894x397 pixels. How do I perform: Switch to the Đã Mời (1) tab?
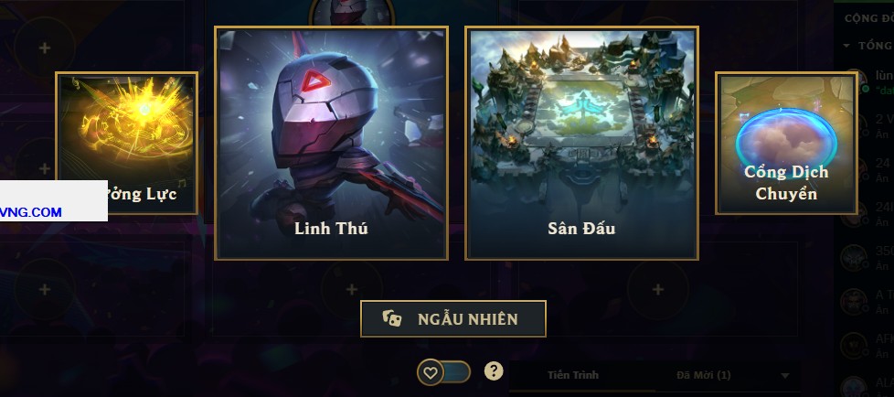click(704, 375)
